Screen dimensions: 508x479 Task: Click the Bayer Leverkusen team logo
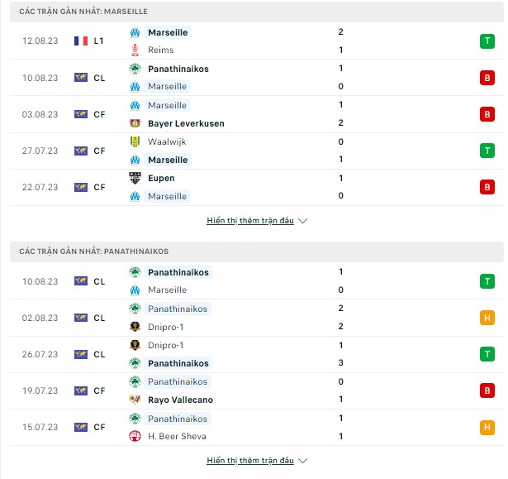coord(135,123)
